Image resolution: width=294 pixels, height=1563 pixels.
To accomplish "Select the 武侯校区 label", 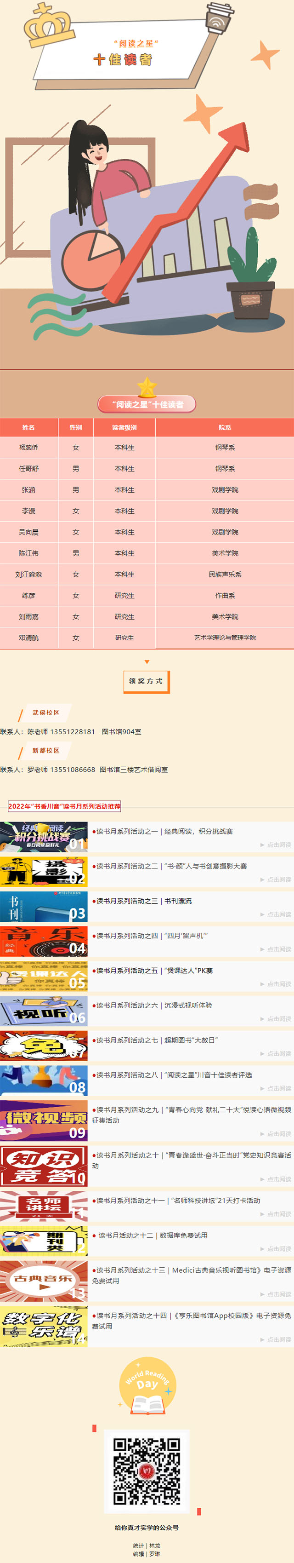I will click(46, 713).
